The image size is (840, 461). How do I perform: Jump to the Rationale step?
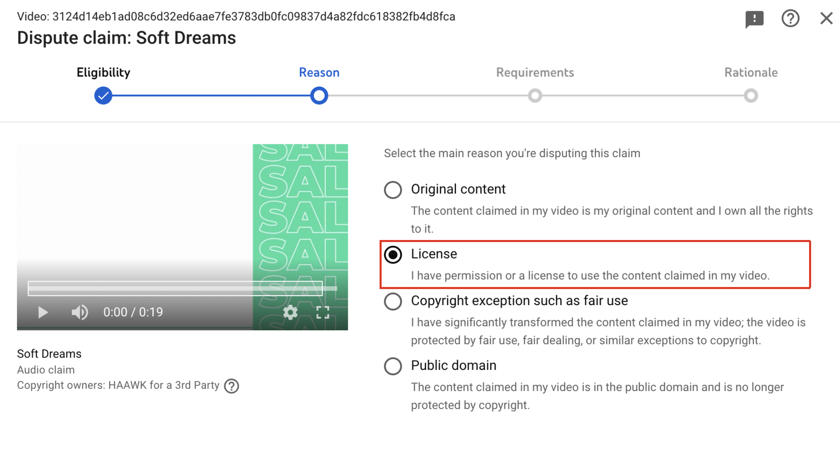point(751,95)
